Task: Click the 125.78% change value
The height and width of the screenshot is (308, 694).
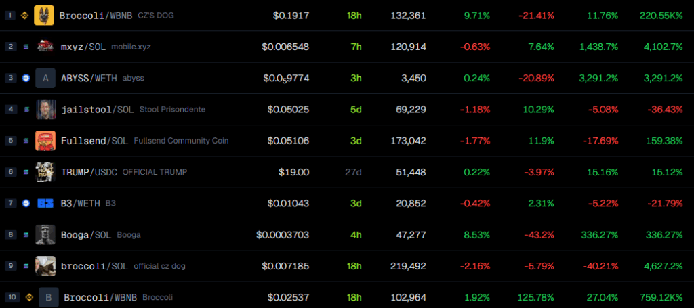Action: pyautogui.click(x=536, y=297)
